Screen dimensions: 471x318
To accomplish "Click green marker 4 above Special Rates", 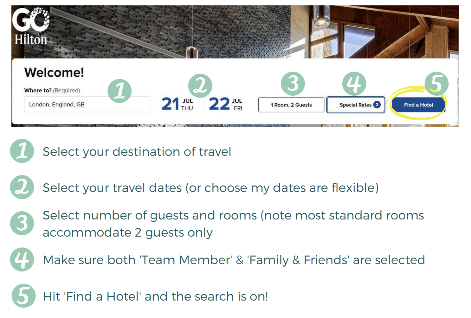I will point(354,84).
